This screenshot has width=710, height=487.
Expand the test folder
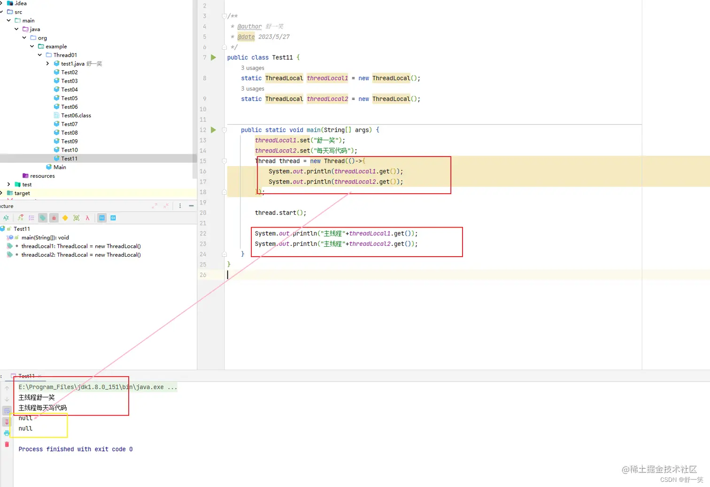click(9, 184)
